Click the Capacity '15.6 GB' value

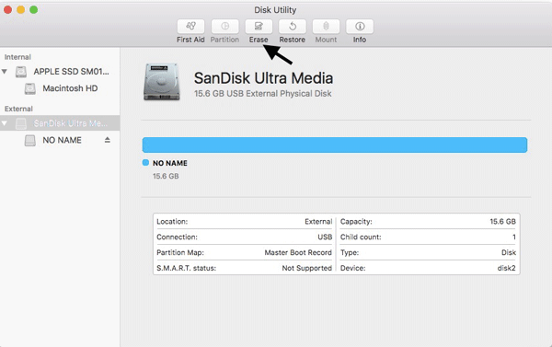tap(502, 222)
